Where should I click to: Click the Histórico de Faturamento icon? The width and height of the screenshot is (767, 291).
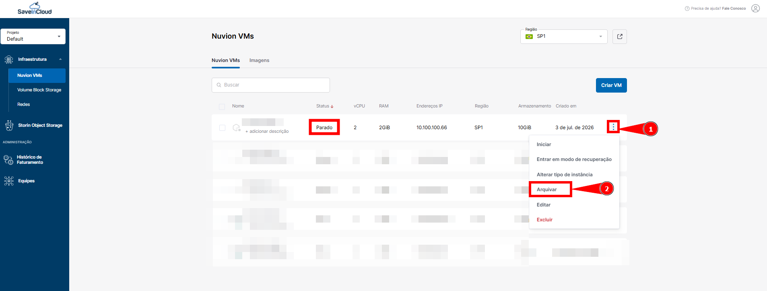point(8,160)
